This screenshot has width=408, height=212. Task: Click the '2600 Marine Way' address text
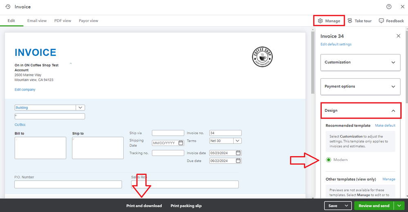28,75
